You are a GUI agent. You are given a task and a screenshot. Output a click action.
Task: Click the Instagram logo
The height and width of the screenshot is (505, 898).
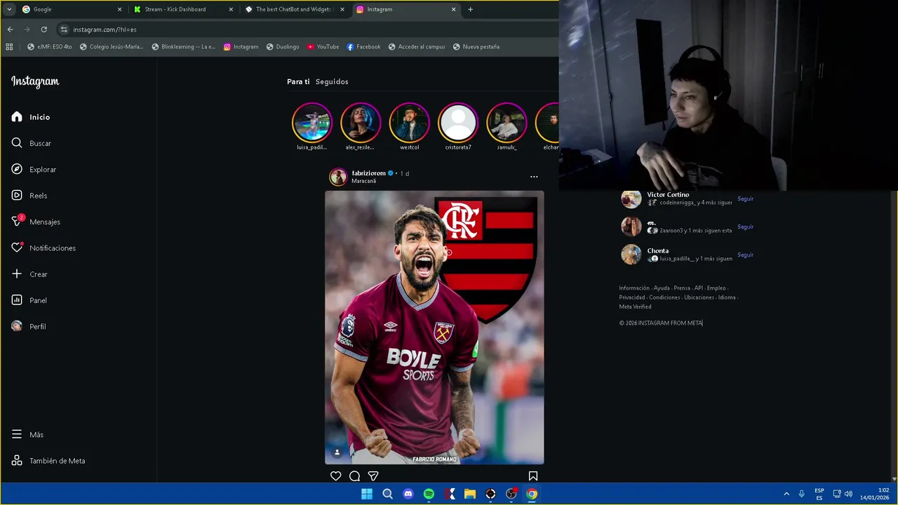[35, 82]
